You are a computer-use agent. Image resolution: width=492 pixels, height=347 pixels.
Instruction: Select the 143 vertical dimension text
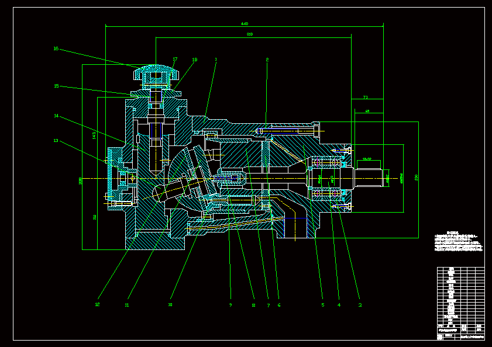click(x=94, y=135)
